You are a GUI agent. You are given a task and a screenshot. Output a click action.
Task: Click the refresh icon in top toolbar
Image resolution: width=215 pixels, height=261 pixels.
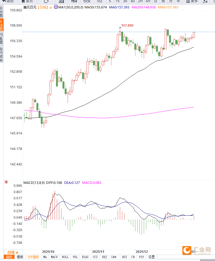(x=46, y=1)
